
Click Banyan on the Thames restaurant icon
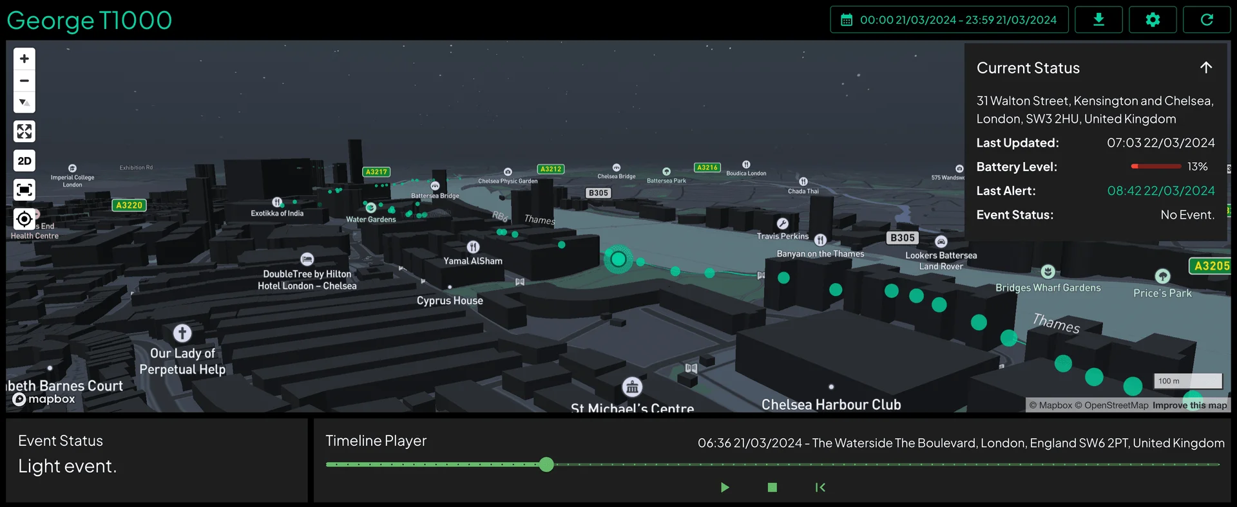[x=820, y=240]
